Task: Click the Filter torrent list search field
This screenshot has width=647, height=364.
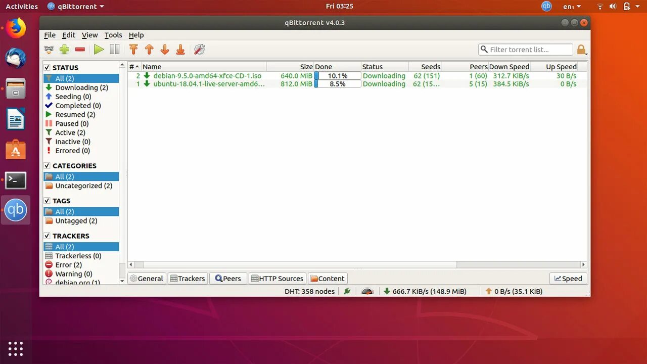Action: point(526,50)
